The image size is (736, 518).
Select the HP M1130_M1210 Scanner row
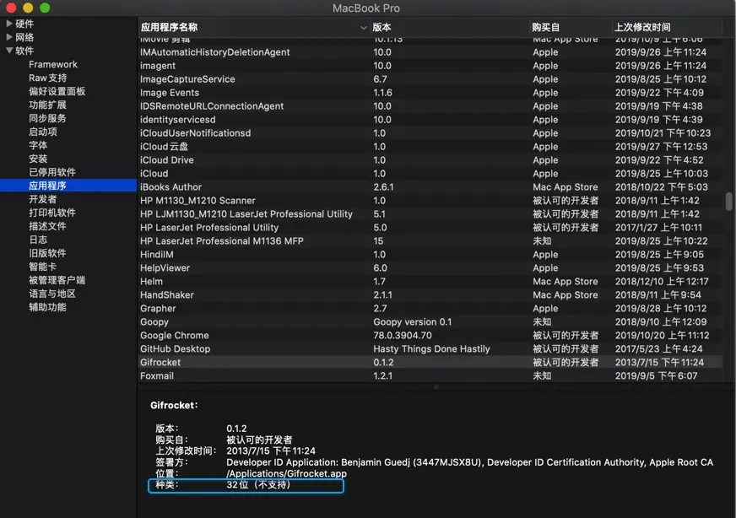[430, 200]
